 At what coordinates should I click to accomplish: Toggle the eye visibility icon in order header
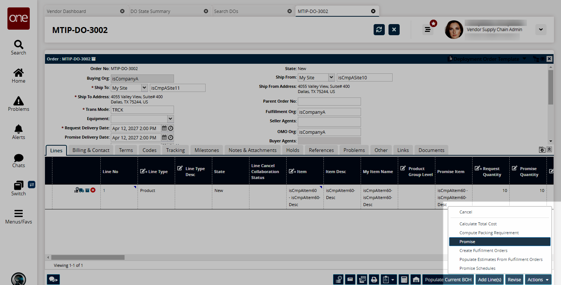click(543, 59)
